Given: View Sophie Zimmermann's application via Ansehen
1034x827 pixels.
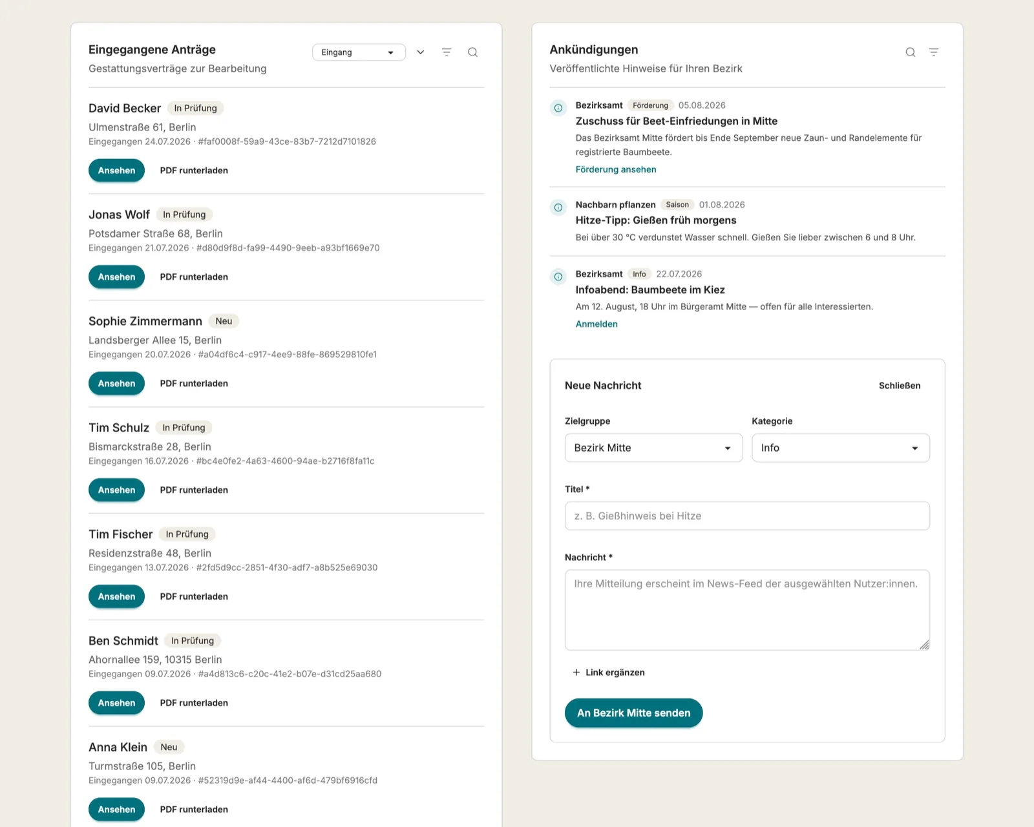Looking at the screenshot, I should point(116,384).
